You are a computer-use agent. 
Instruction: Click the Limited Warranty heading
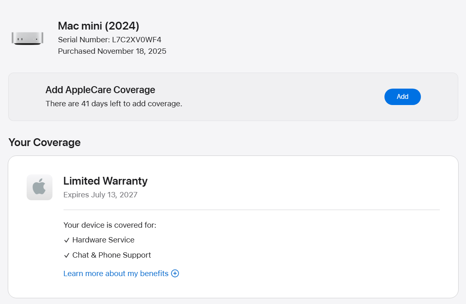(105, 181)
